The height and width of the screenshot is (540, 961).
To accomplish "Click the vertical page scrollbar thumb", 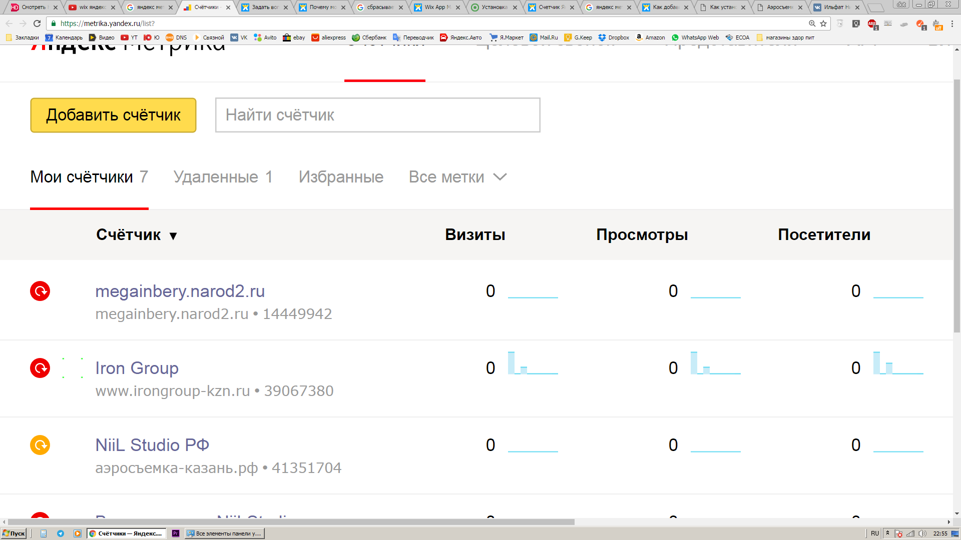I will click(x=956, y=205).
